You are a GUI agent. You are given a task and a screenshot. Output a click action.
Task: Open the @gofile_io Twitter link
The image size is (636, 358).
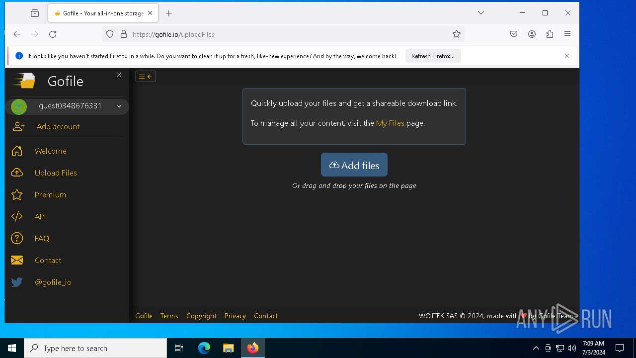tap(53, 282)
